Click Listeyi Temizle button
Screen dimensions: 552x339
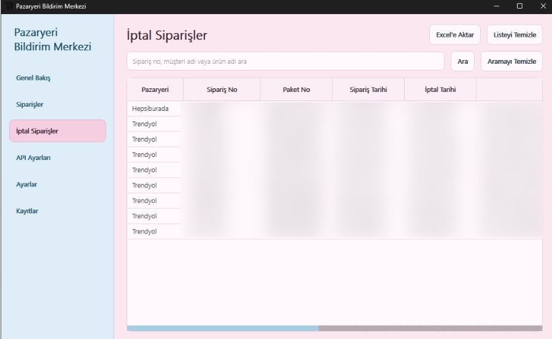(x=515, y=35)
